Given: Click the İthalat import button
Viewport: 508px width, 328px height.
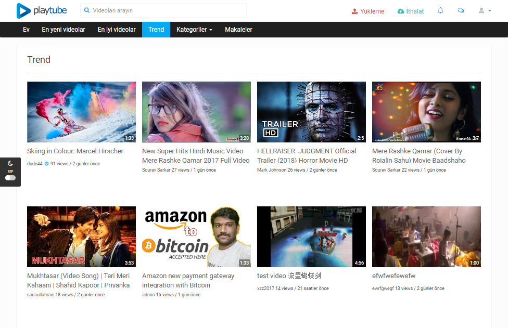Looking at the screenshot, I should click(x=411, y=11).
